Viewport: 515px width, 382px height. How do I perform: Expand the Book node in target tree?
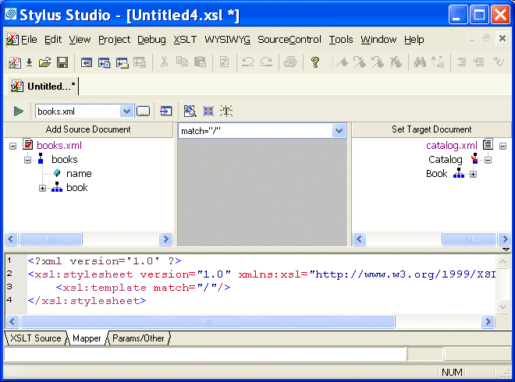pyautogui.click(x=473, y=174)
